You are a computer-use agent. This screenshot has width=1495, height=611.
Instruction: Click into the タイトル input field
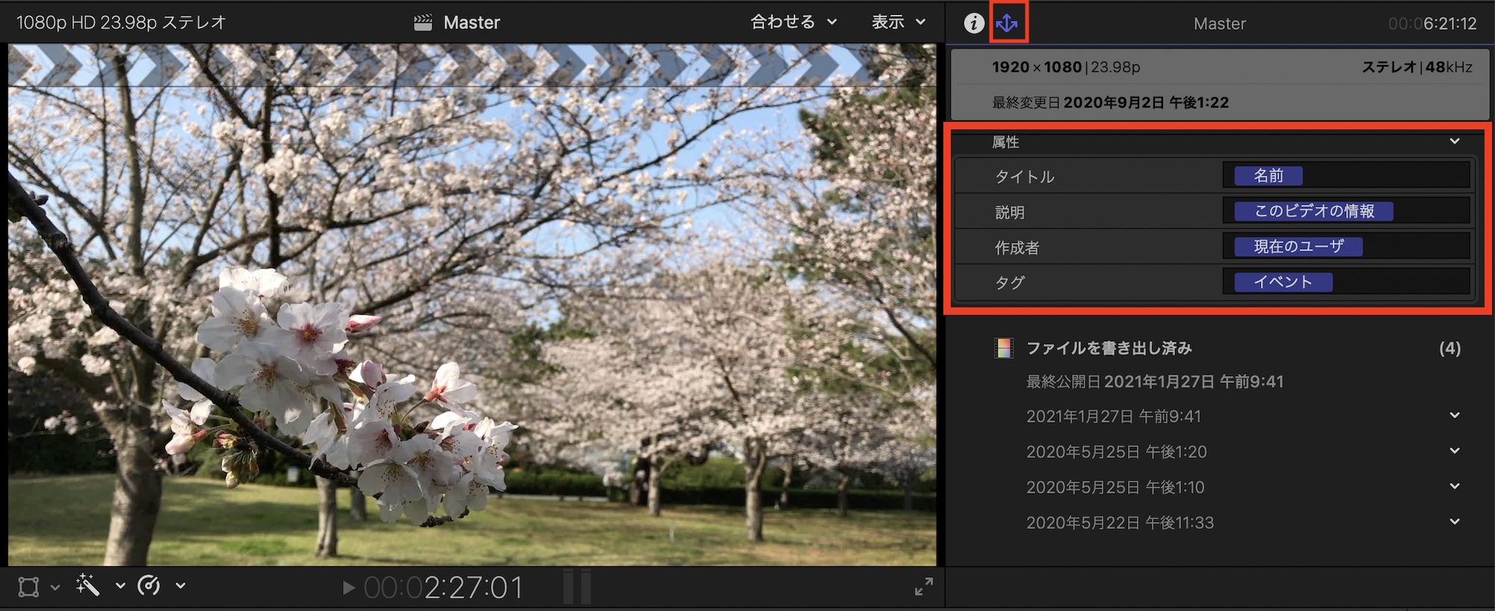[x=1346, y=176]
